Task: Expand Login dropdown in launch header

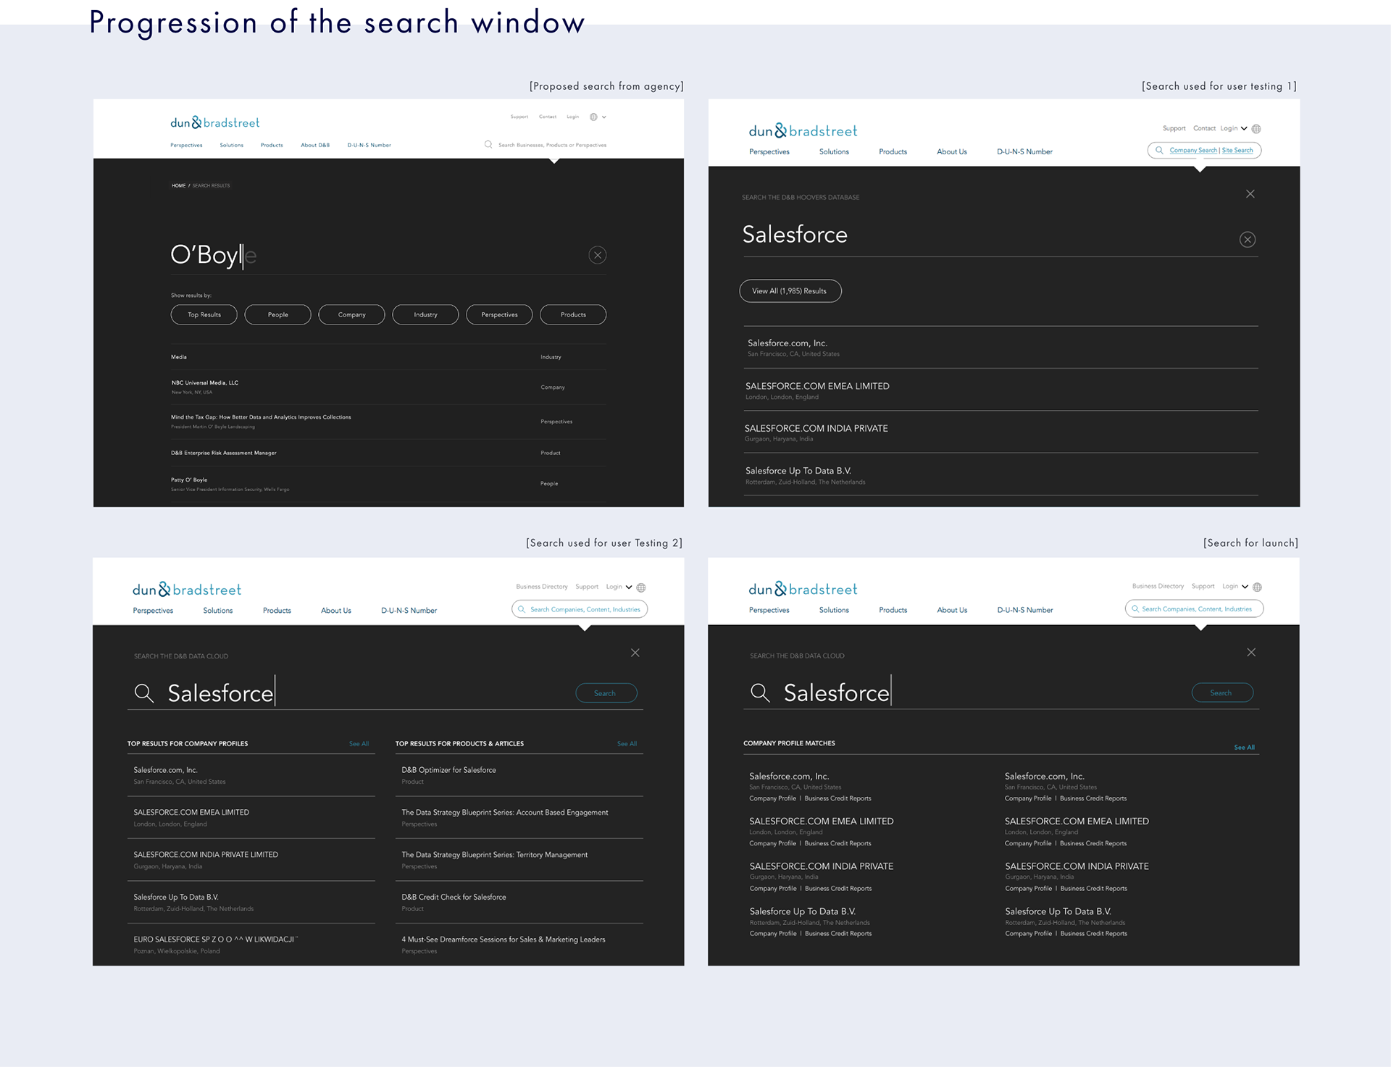Action: [1235, 586]
